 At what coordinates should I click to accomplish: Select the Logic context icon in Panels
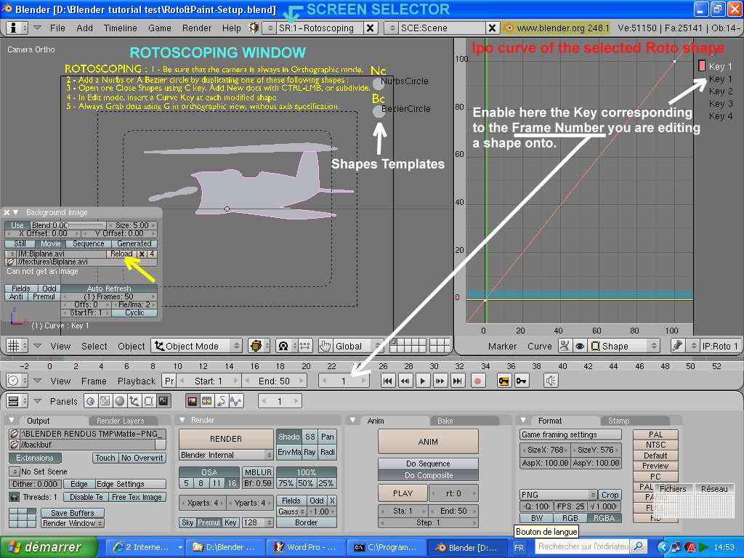[x=91, y=401]
